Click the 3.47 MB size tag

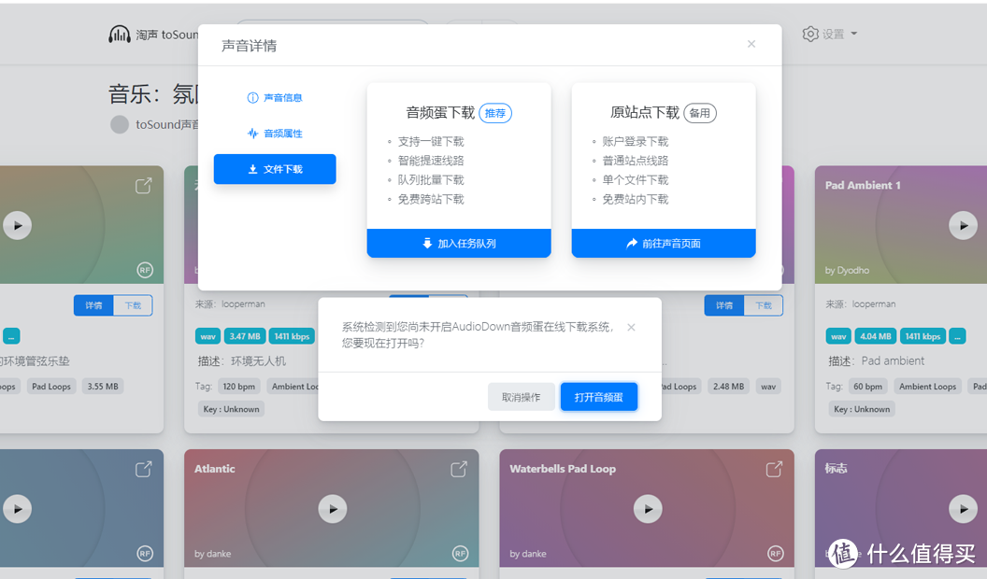(x=245, y=336)
